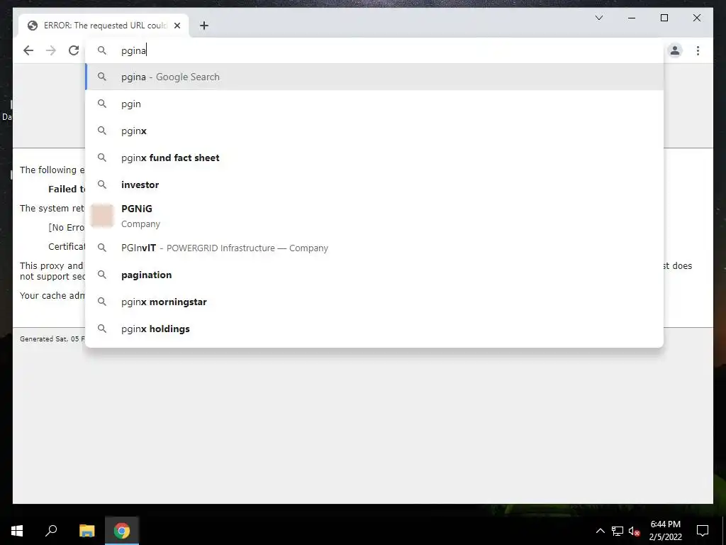
Task: Choose 'pginx holdings' suggestion
Action: point(374,329)
